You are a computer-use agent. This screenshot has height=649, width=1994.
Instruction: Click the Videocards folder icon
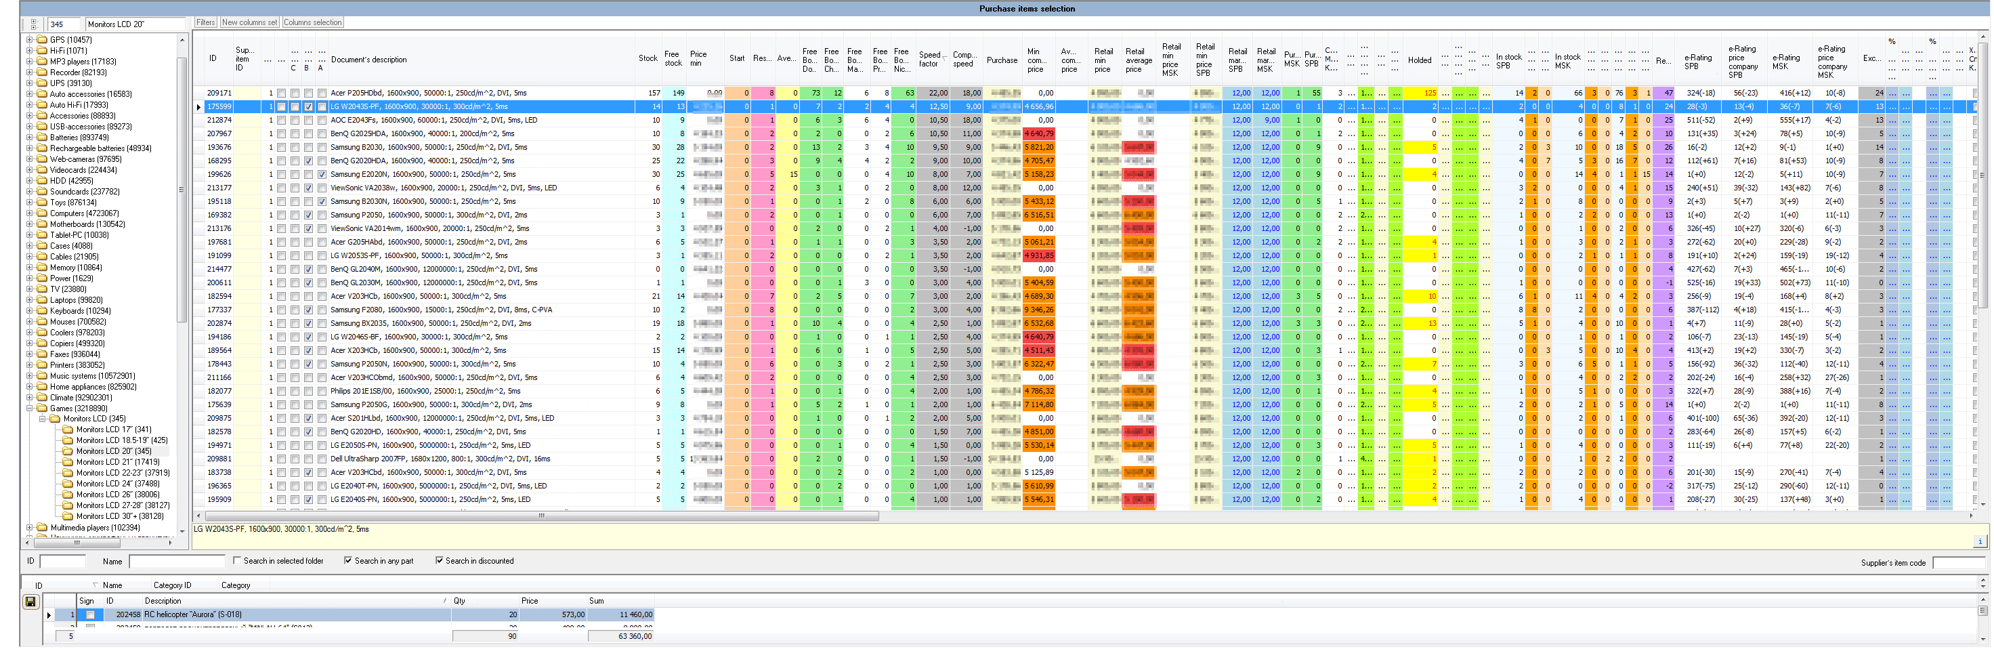pos(43,169)
